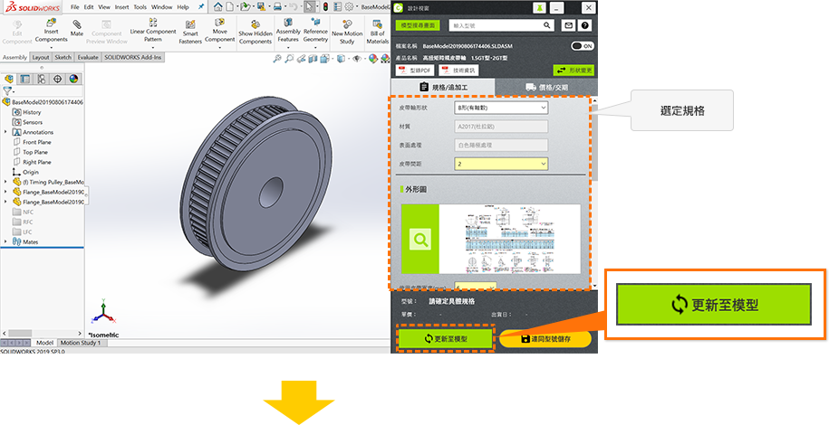This screenshot has width=829, height=425.
Task: Click the help question mark icon
Action: [586, 26]
